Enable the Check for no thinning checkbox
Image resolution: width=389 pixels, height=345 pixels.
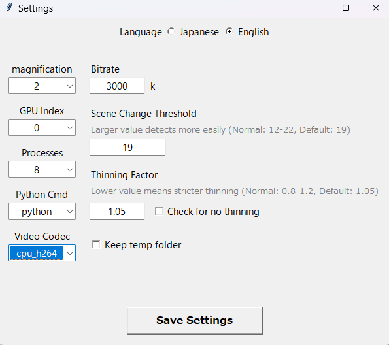(x=159, y=212)
